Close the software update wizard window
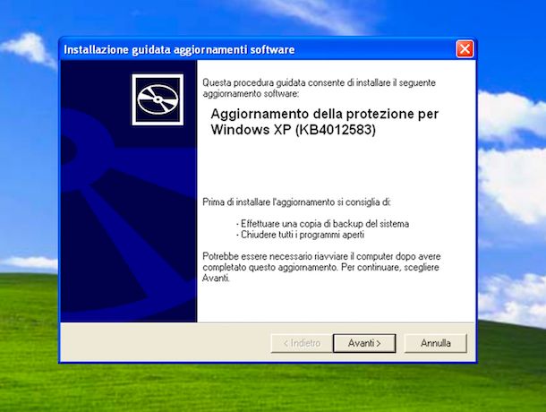 [x=465, y=49]
